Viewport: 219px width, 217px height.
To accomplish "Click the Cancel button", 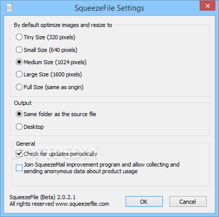I will click(x=188, y=202).
